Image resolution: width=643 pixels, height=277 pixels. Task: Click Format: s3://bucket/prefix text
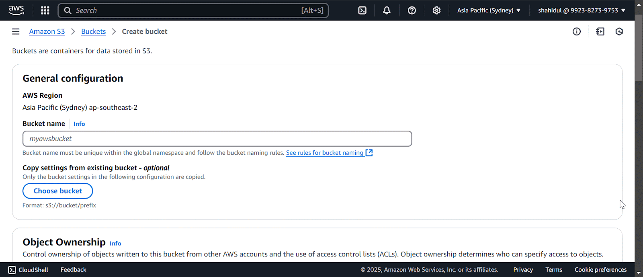59,205
